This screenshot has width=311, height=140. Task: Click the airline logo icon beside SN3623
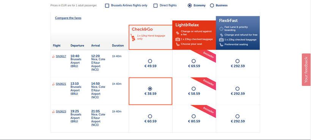pos(53,112)
